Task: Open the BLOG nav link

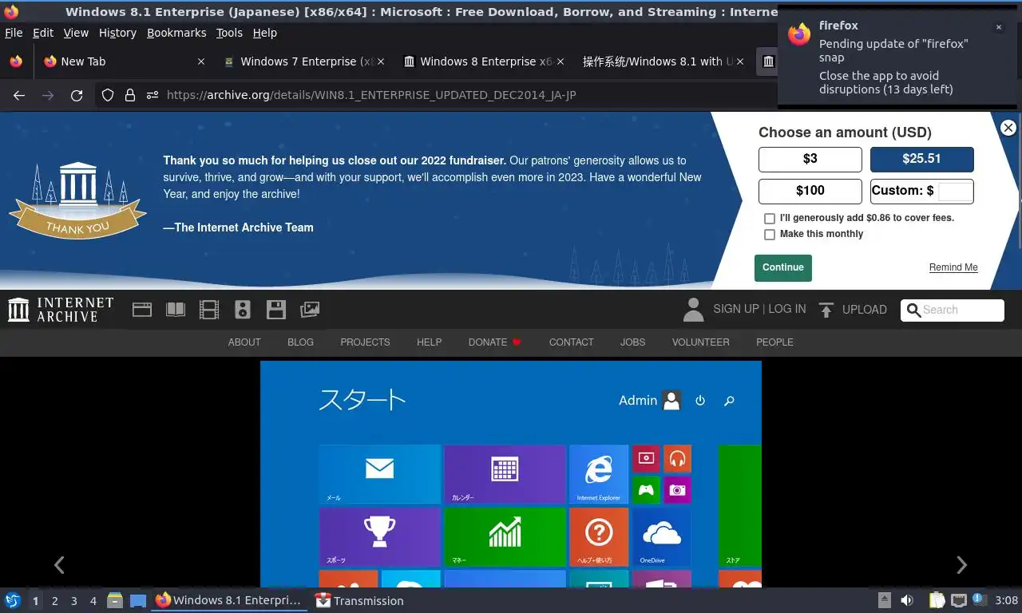Action: pos(300,342)
